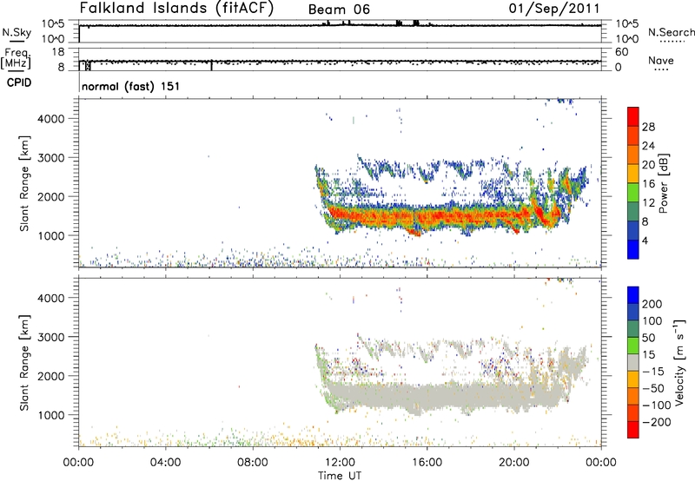Screen dimensions: 695x481
Task: Click the 'Velocity [m s⁻¹]' colorbar label
Action: (x=678, y=362)
